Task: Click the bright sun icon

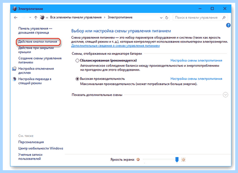Action: [x=183, y=160]
